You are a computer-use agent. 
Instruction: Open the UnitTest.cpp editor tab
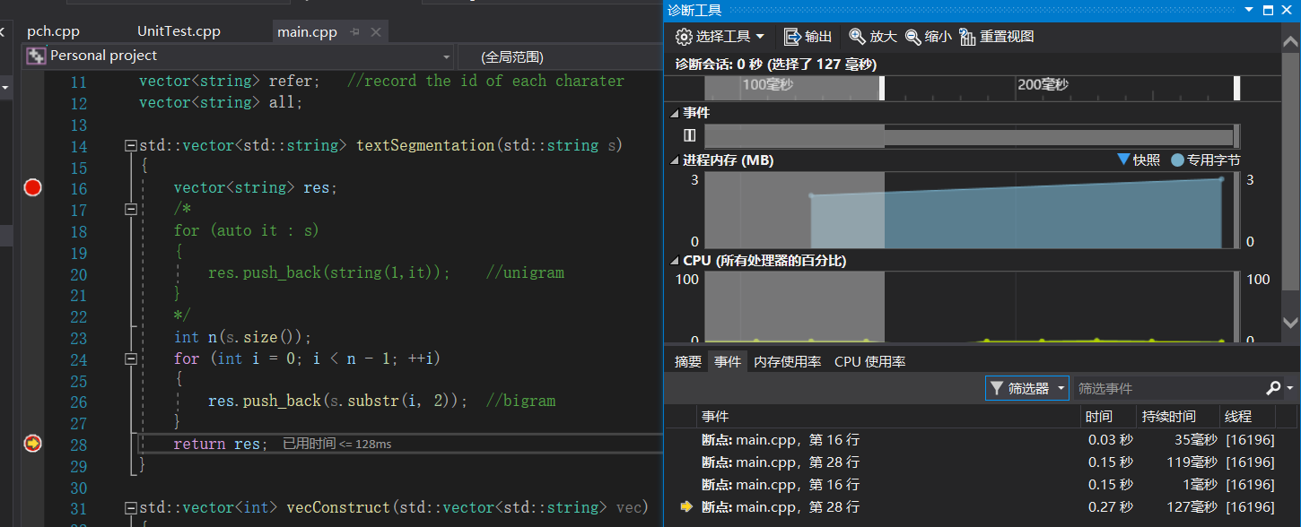point(179,31)
